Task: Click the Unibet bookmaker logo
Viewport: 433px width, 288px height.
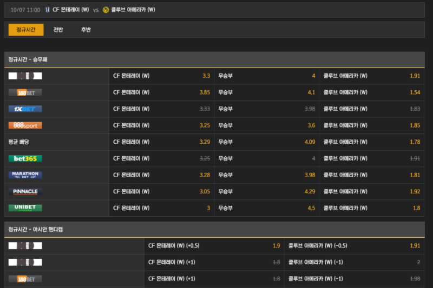Action: click(25, 208)
